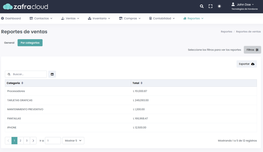The width and height of the screenshot is (263, 152).
Task: Go to pagination page 3
Action: tap(27, 141)
